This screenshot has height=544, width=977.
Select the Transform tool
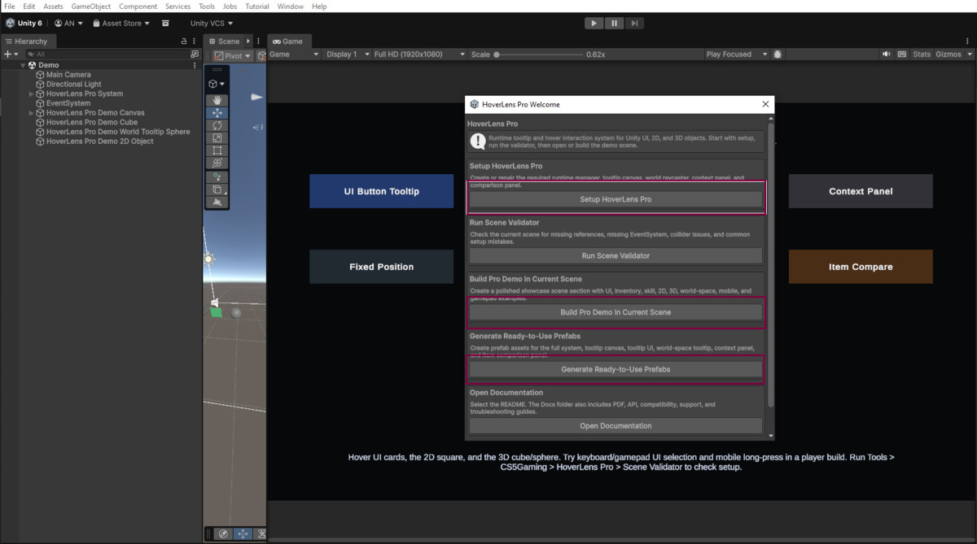coord(217,163)
